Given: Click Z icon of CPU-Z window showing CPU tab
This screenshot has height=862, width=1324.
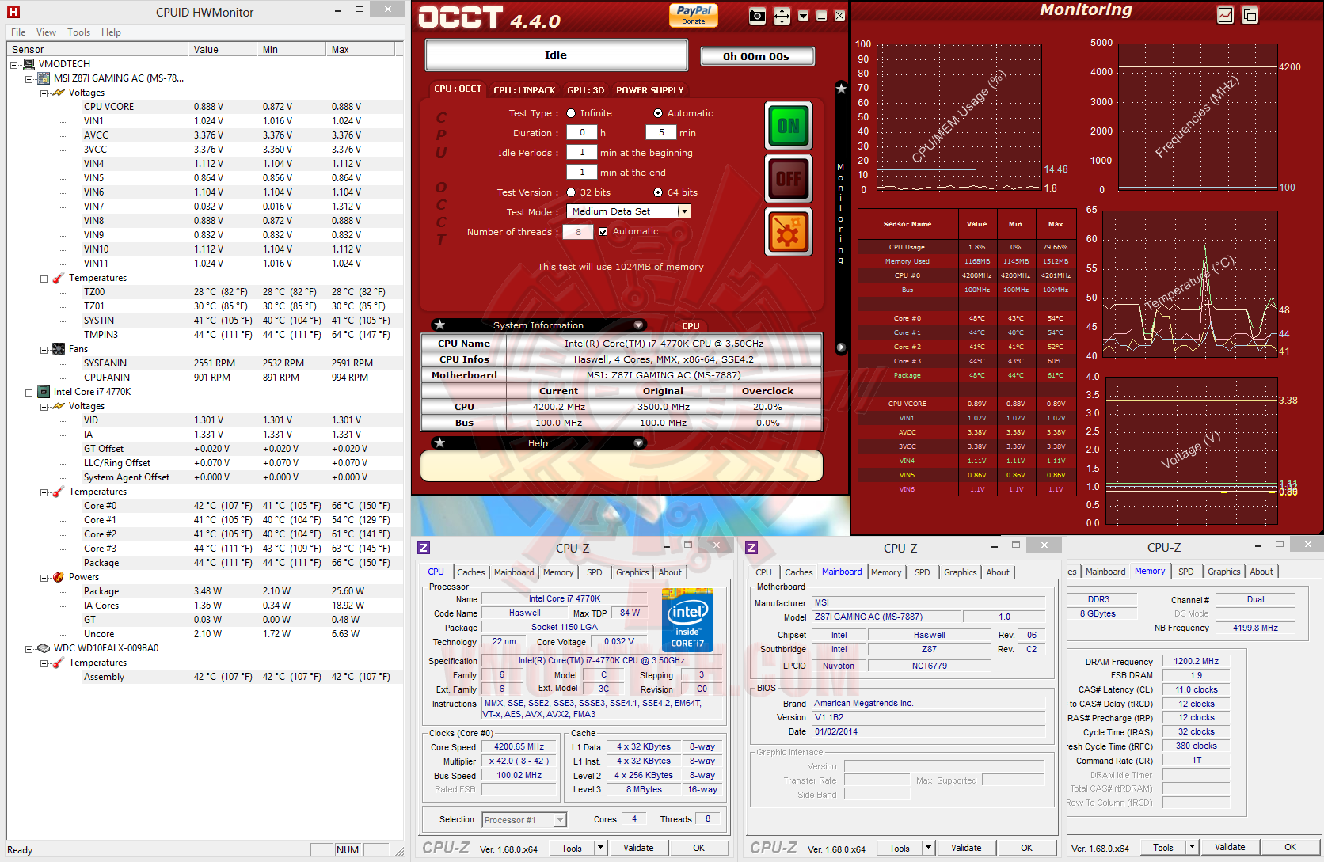Looking at the screenshot, I should pos(424,548).
